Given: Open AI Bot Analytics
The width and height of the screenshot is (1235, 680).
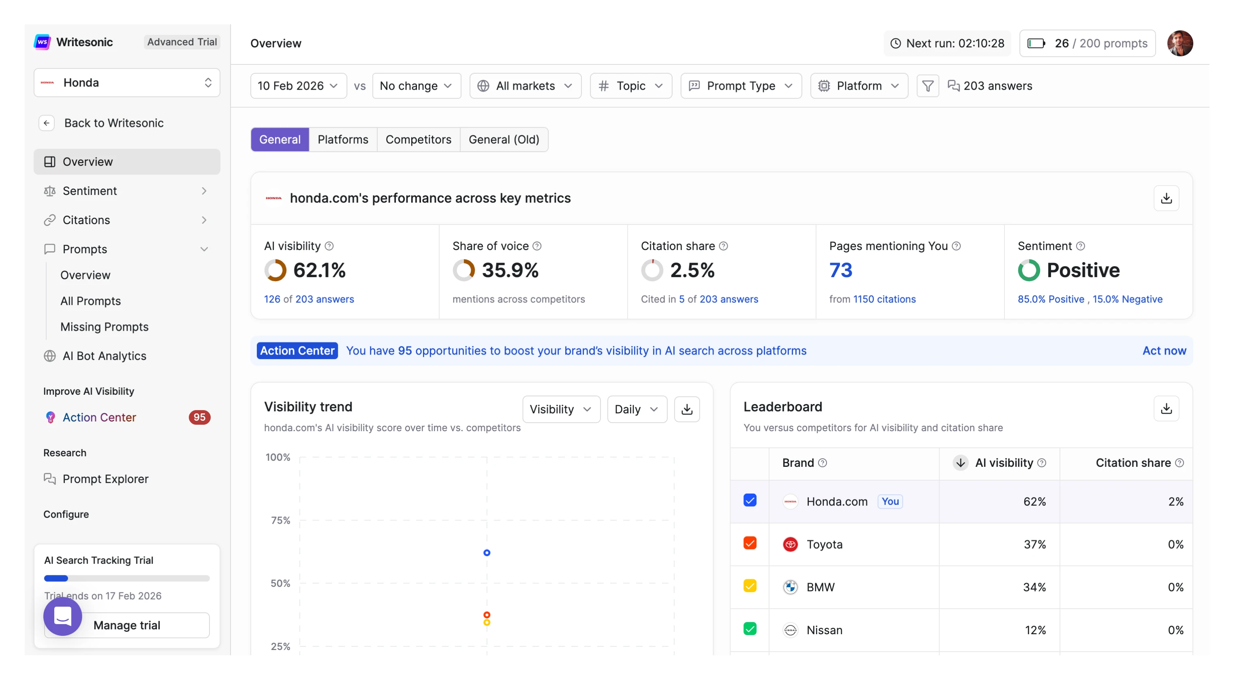Looking at the screenshot, I should (x=105, y=356).
